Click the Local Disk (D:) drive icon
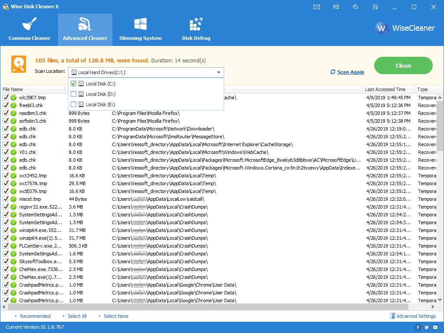This screenshot has height=333, width=444. point(81,94)
